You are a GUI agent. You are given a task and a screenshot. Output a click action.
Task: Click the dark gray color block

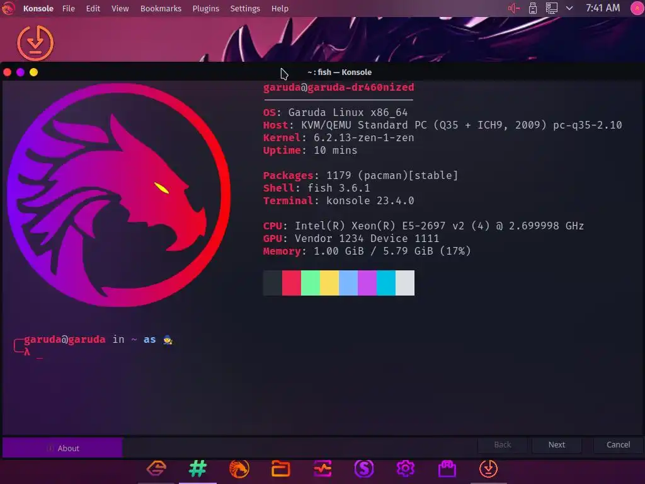(272, 283)
